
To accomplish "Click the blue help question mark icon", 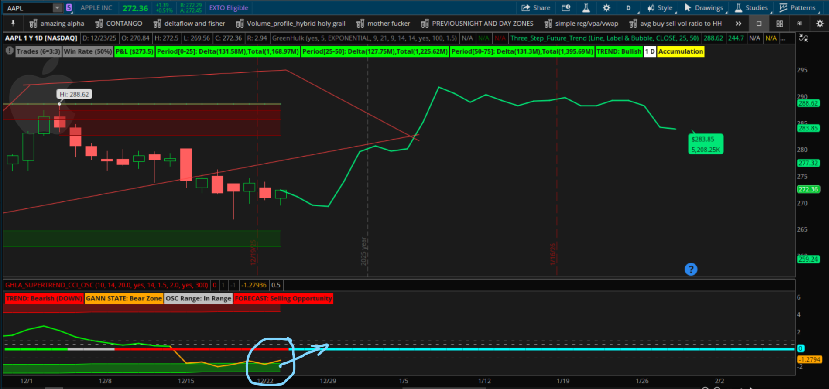I will click(691, 270).
